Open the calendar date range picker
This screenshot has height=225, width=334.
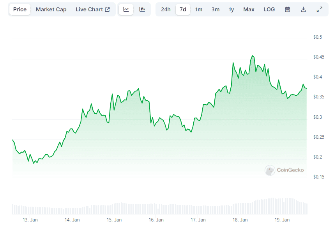(288, 9)
